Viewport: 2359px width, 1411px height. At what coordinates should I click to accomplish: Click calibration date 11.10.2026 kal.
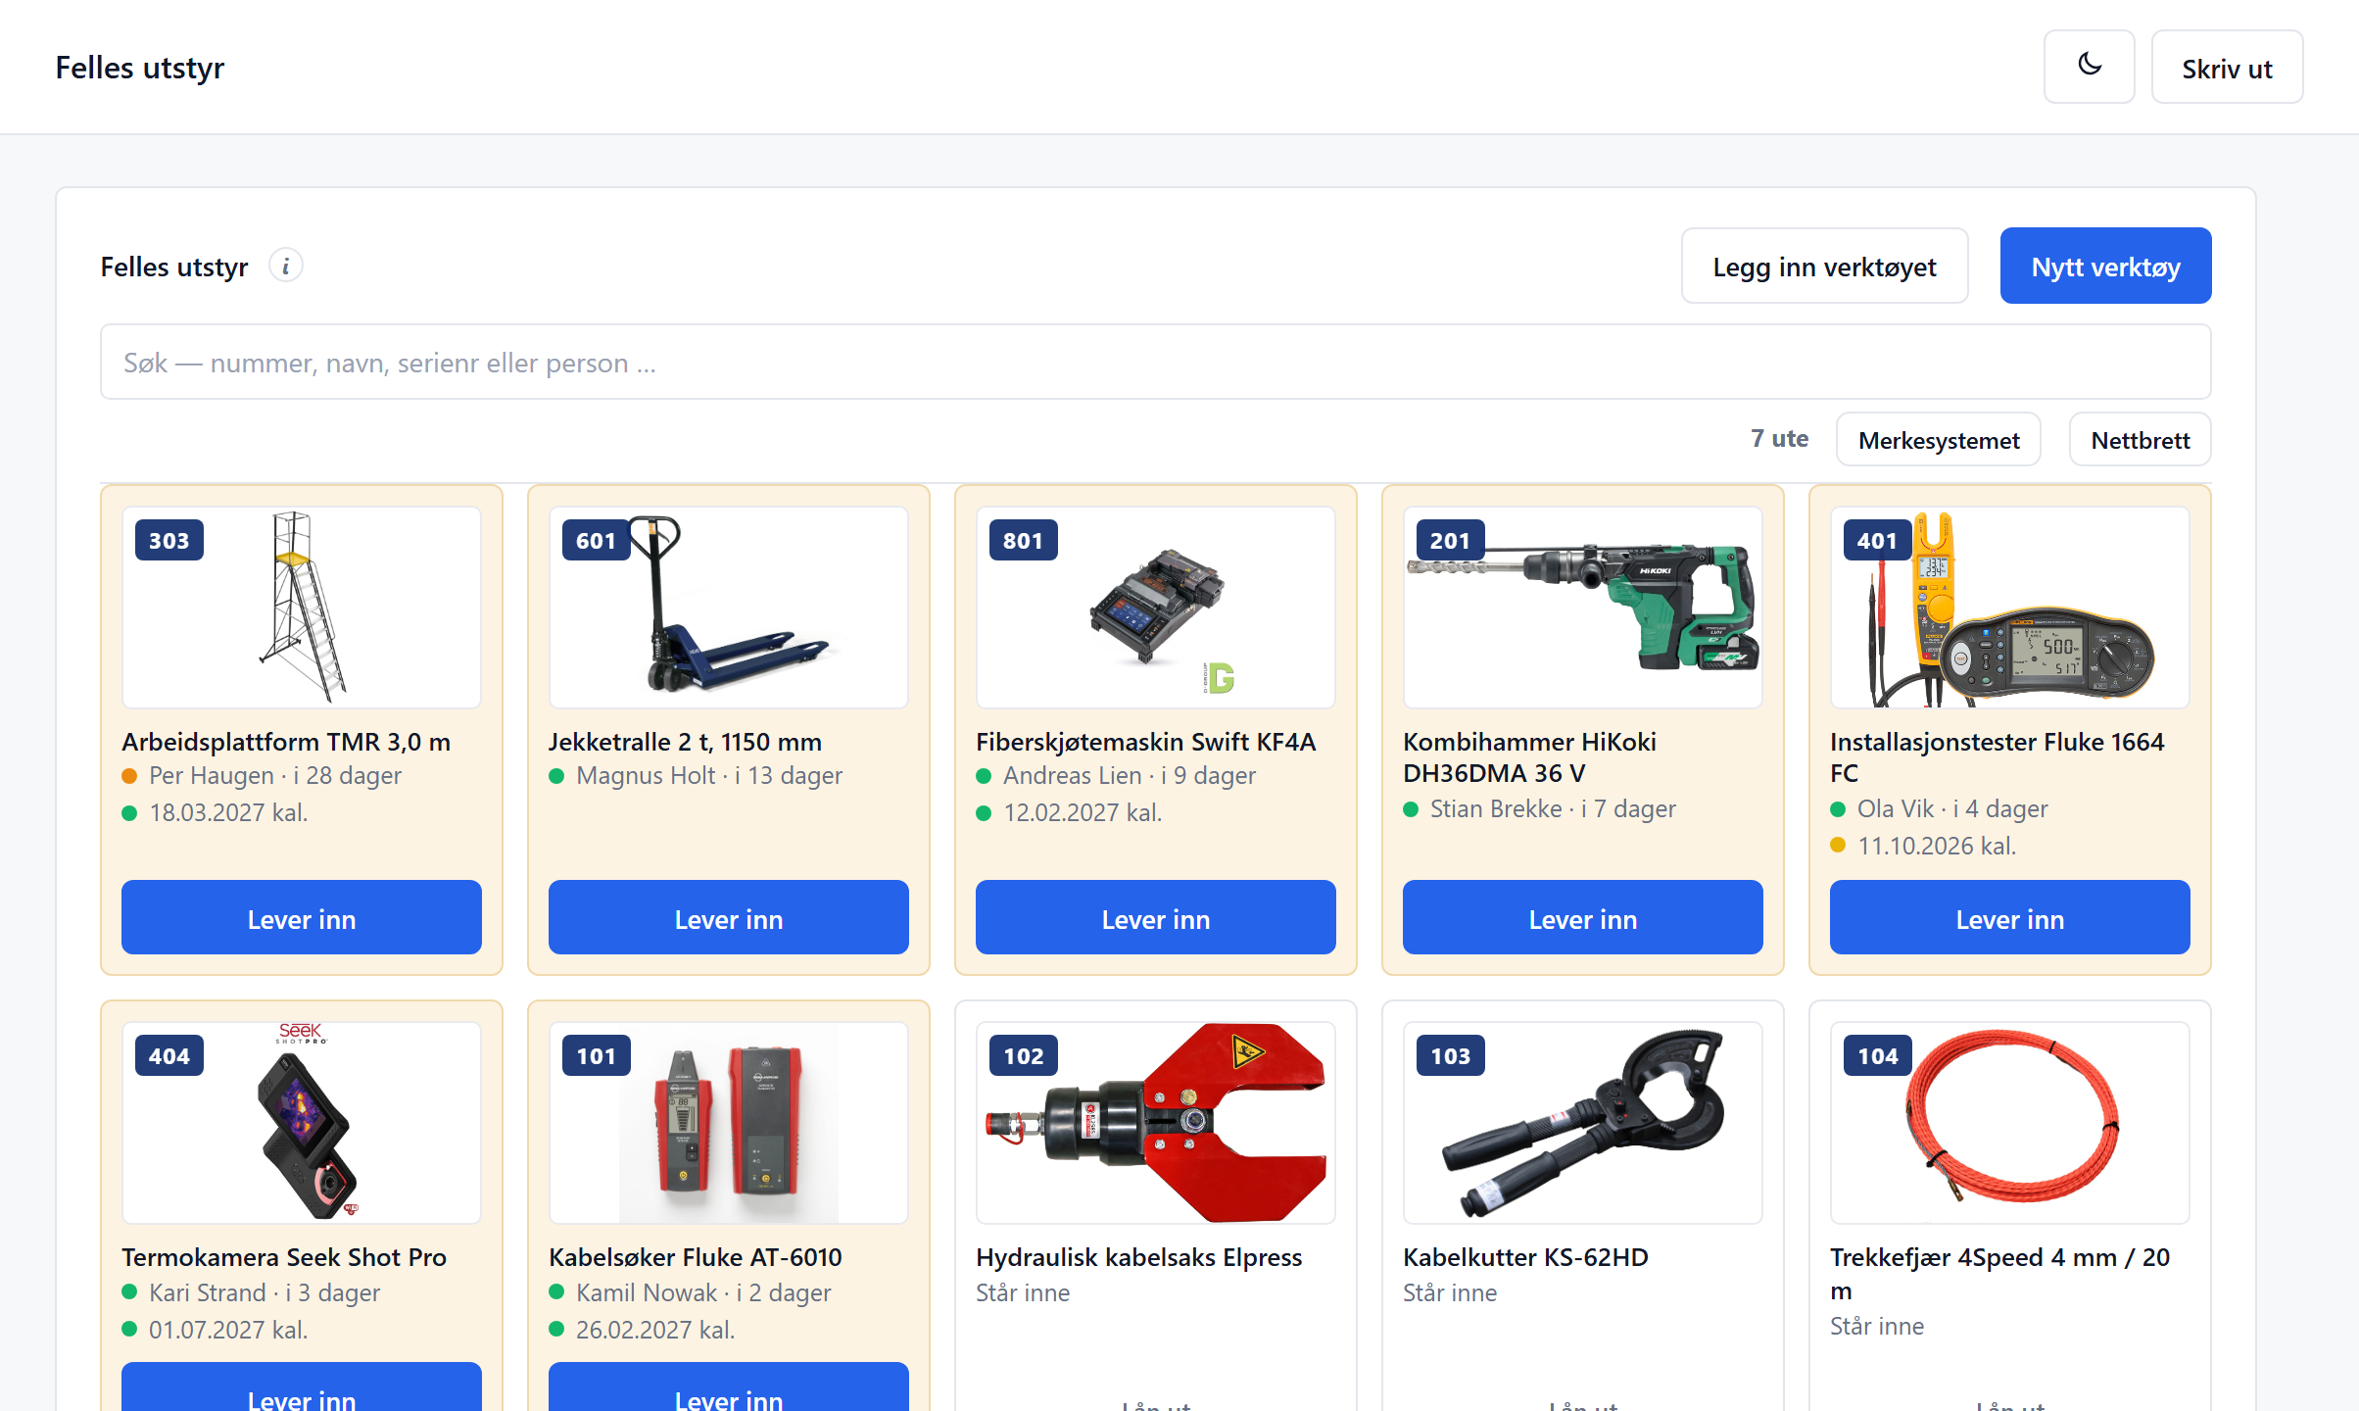click(x=1937, y=846)
